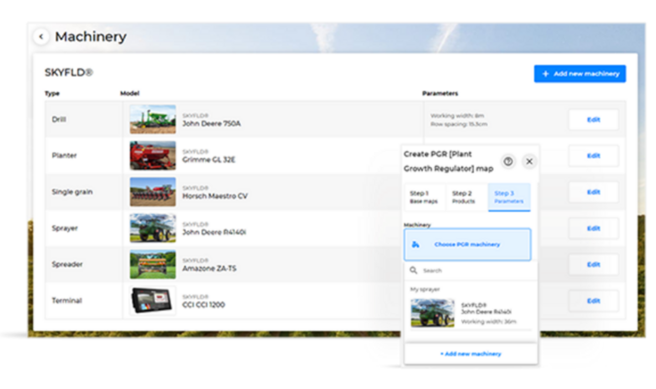656x389 pixels.
Task: Click the Parameters column header
Action: pyautogui.click(x=440, y=93)
